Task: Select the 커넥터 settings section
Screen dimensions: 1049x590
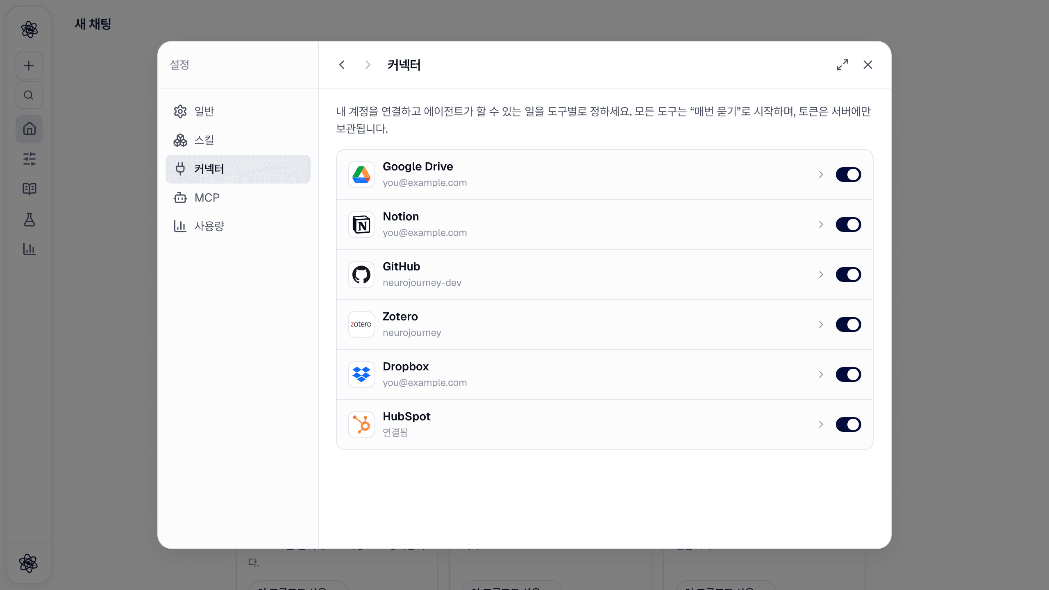Action: 238,169
